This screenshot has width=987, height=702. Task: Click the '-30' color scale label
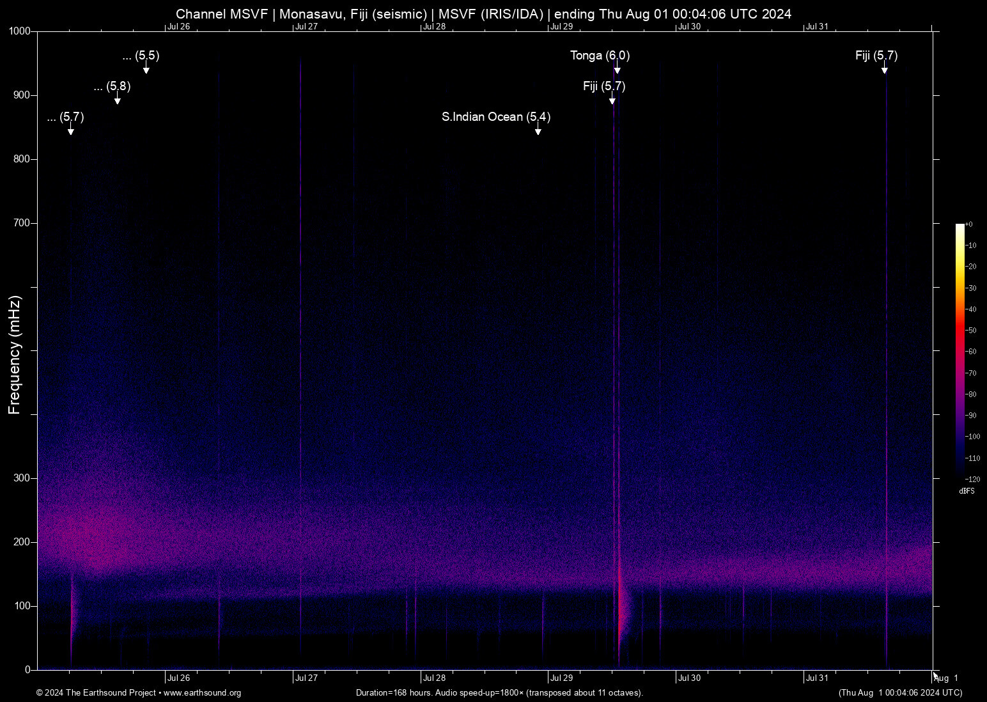971,288
